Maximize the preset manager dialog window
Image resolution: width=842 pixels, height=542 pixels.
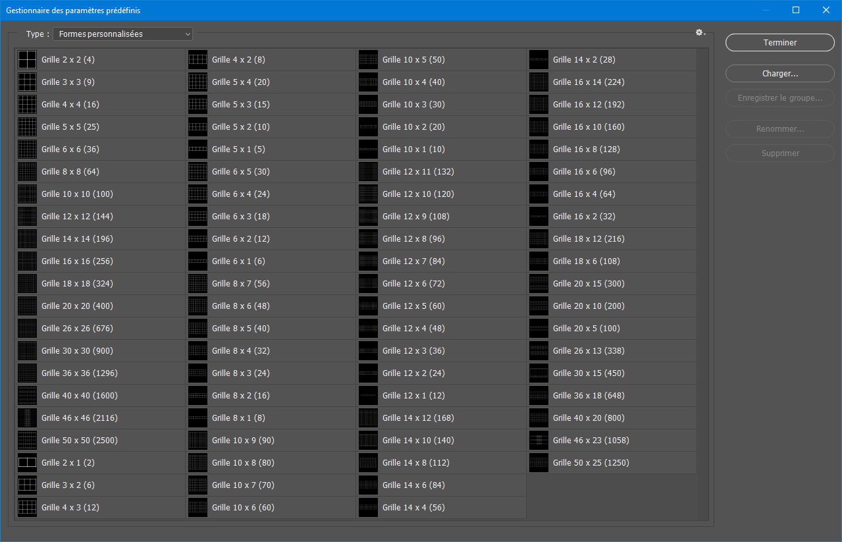pyautogui.click(x=795, y=10)
